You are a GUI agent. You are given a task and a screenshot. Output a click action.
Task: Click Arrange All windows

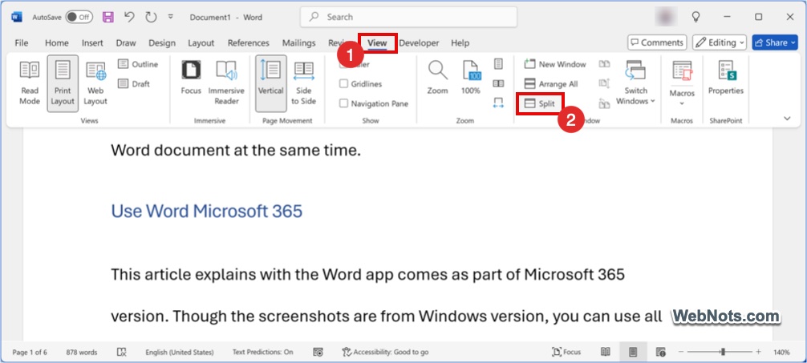tap(550, 84)
